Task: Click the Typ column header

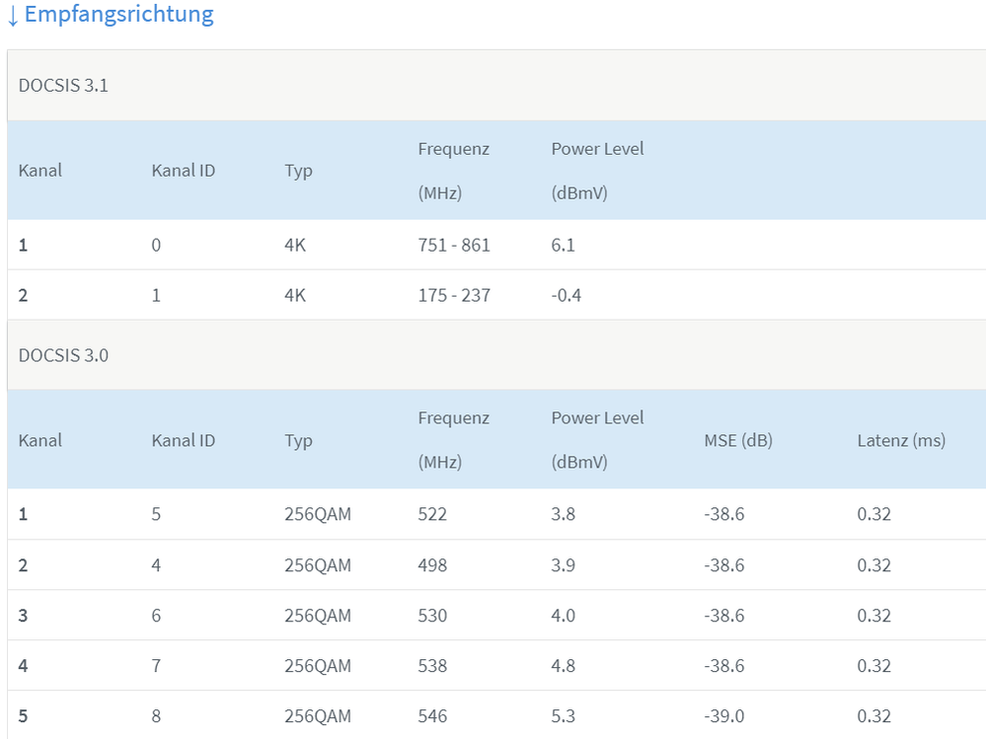Action: click(x=299, y=170)
